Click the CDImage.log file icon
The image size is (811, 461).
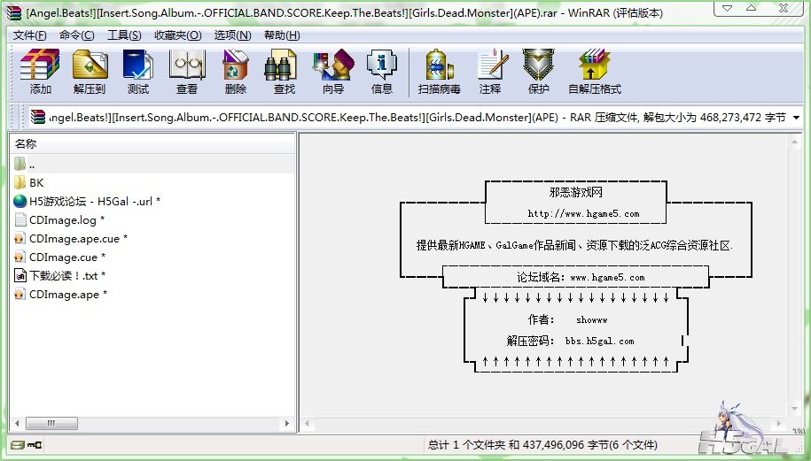click(20, 220)
